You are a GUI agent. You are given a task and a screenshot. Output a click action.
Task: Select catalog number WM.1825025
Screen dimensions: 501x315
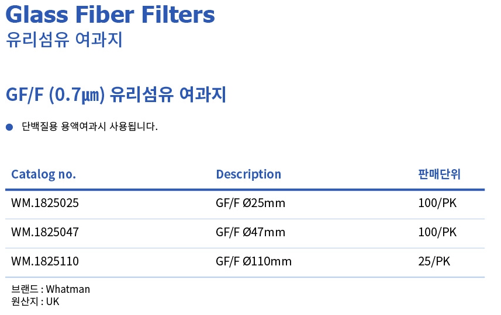pyautogui.click(x=45, y=203)
